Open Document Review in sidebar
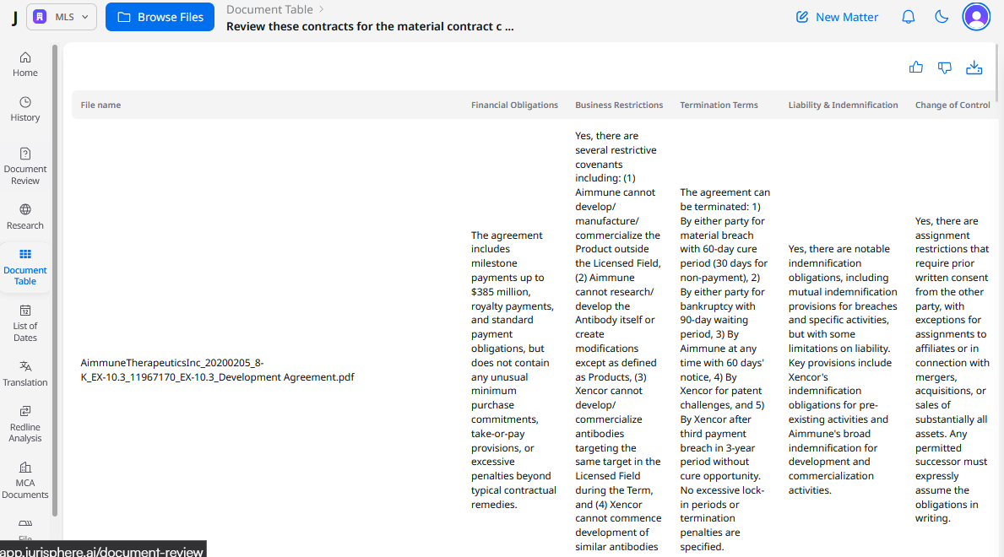Viewport: 1004px width, 557px height. (x=25, y=165)
